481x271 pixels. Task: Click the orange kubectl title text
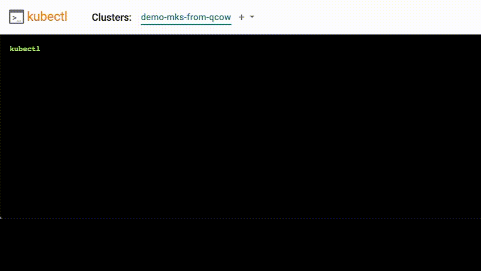(x=47, y=17)
